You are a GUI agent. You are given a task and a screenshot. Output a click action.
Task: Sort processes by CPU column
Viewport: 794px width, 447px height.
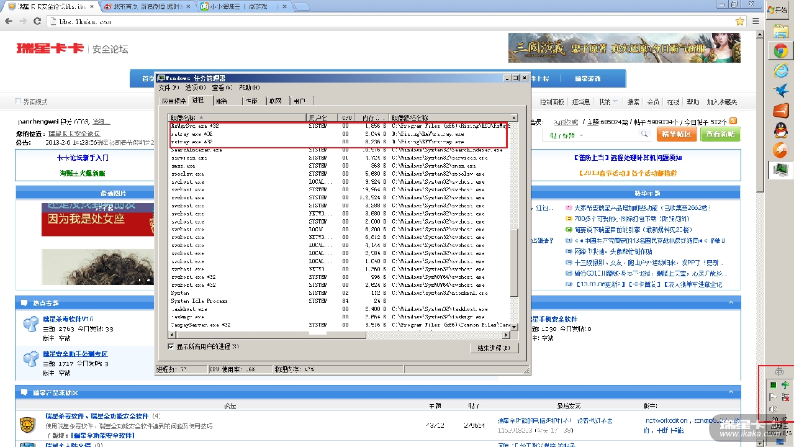pyautogui.click(x=346, y=117)
